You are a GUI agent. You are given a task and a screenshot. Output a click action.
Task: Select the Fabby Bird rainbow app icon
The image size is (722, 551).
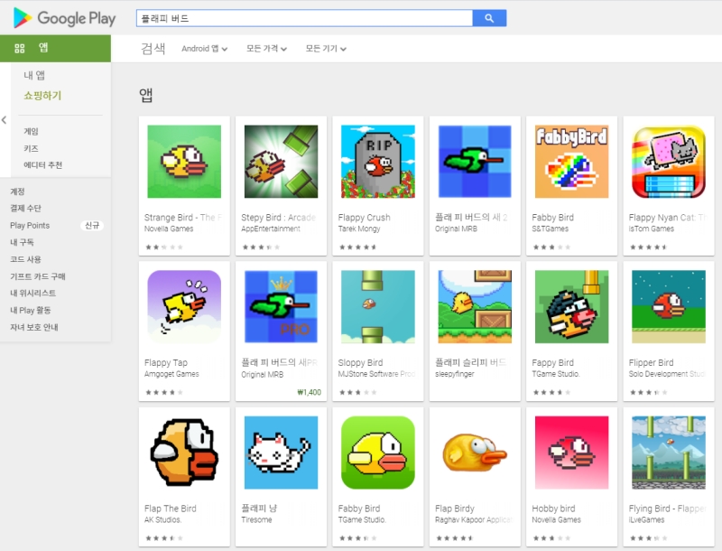[571, 162]
